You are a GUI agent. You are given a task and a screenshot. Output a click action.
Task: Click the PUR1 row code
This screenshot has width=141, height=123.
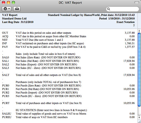[5, 89]
